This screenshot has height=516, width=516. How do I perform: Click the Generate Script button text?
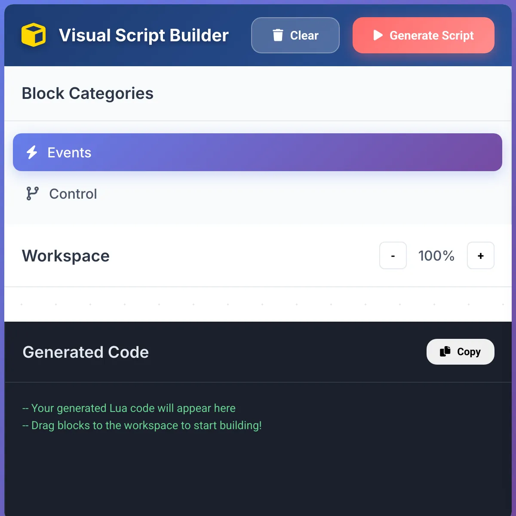click(x=431, y=35)
